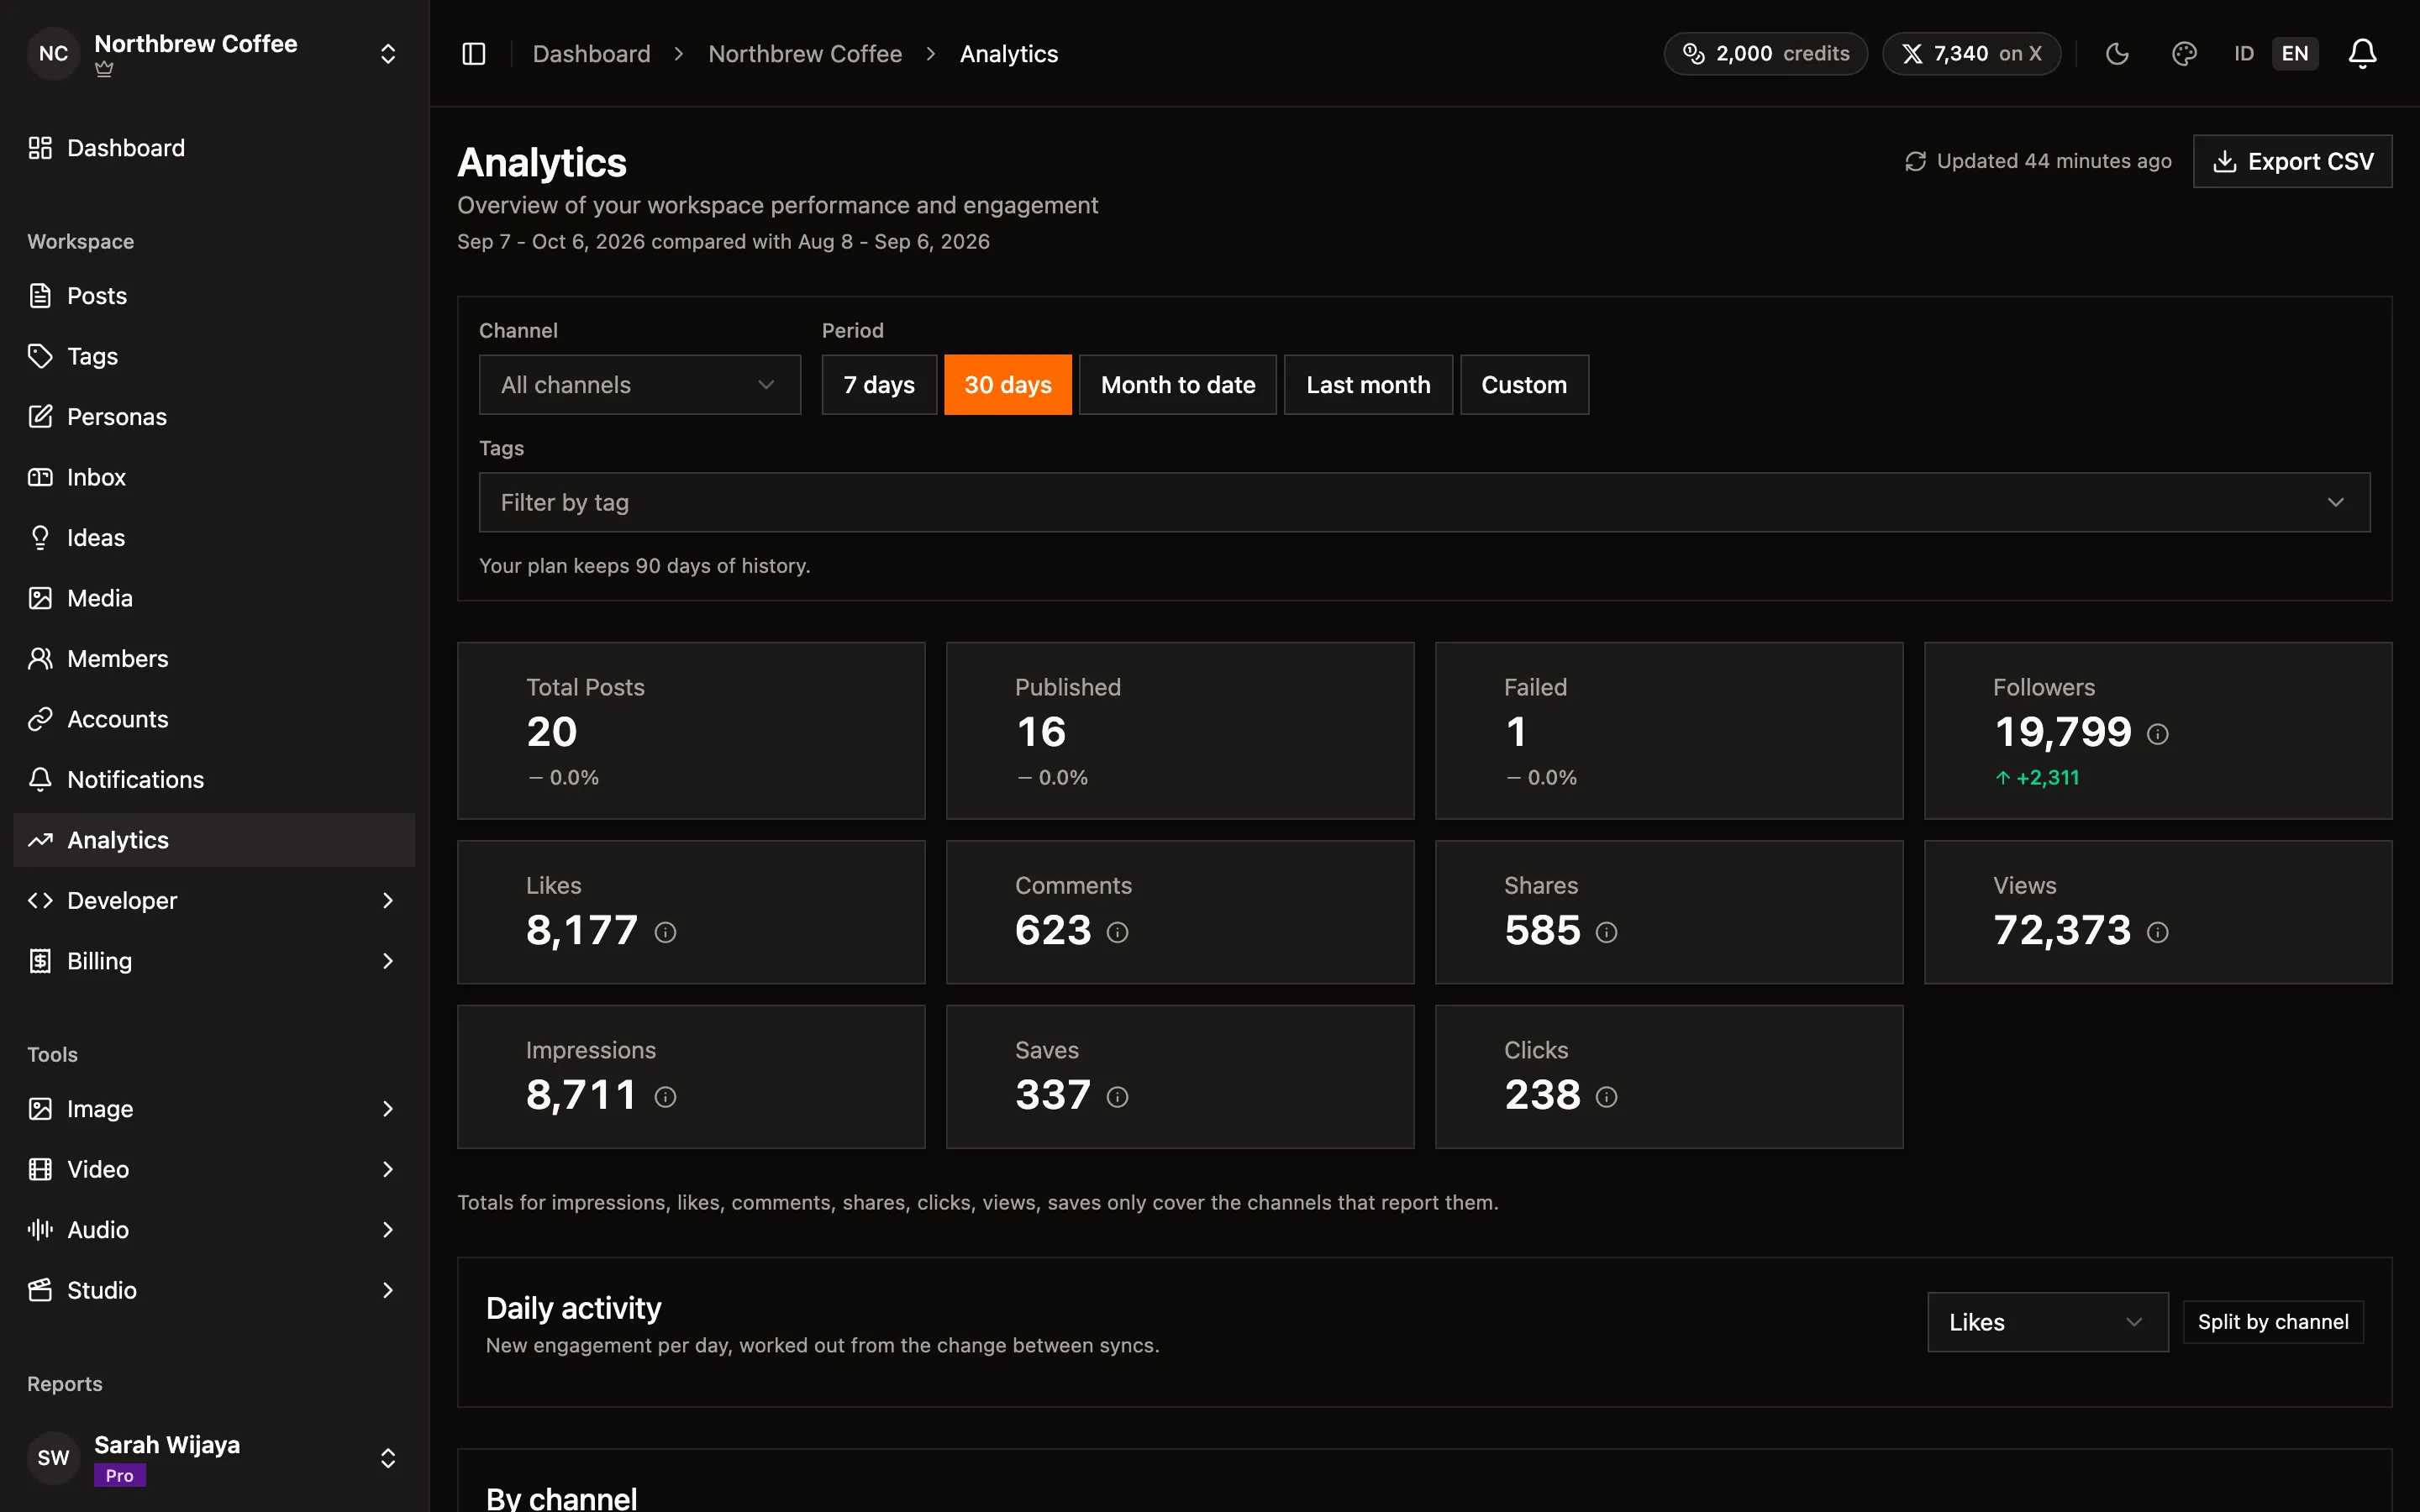Click the info icon beside Followers 19,799
The height and width of the screenshot is (1512, 2420).
pos(2158,734)
